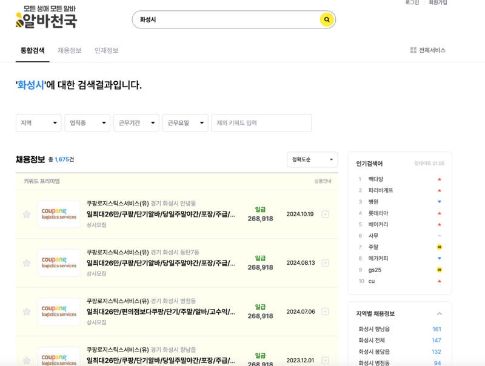Click the N new badge next to 주말
This screenshot has height=366, width=485.
(x=439, y=248)
